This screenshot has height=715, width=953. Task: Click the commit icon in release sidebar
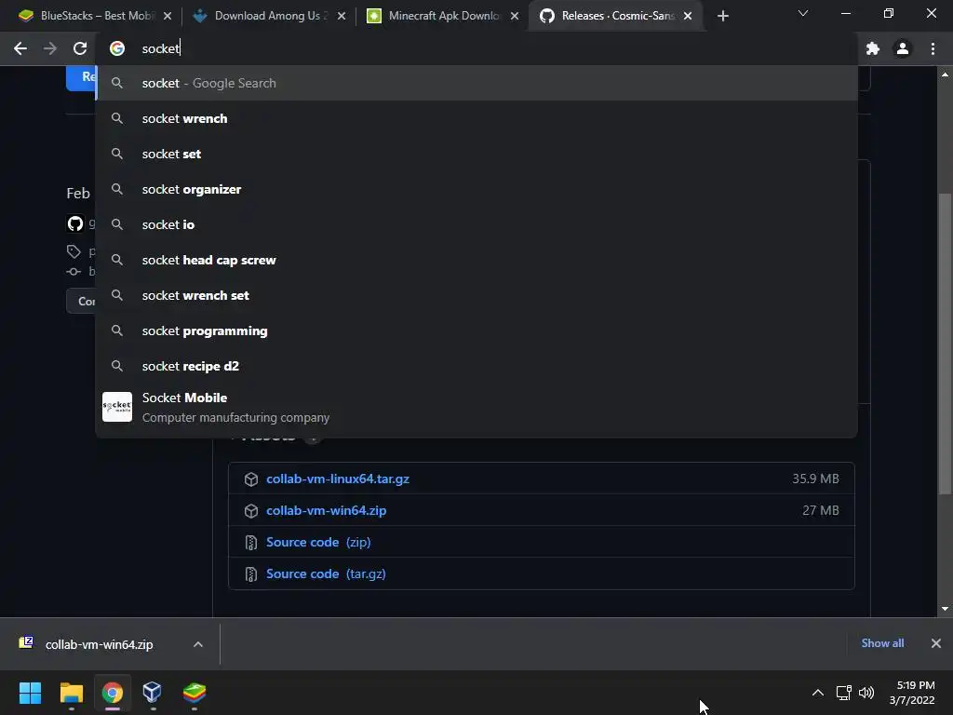(x=74, y=271)
